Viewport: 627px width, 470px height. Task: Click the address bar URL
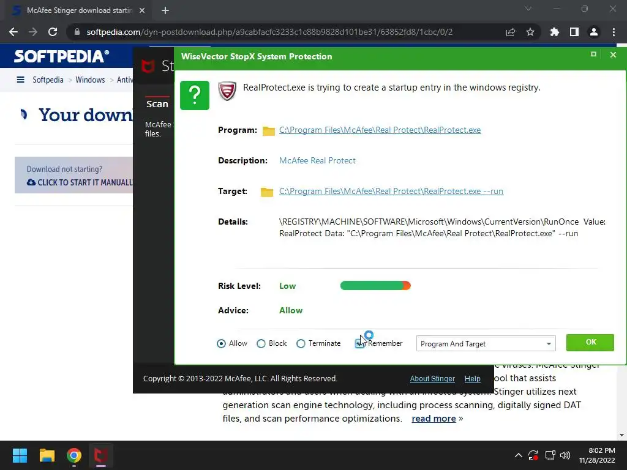pos(269,32)
